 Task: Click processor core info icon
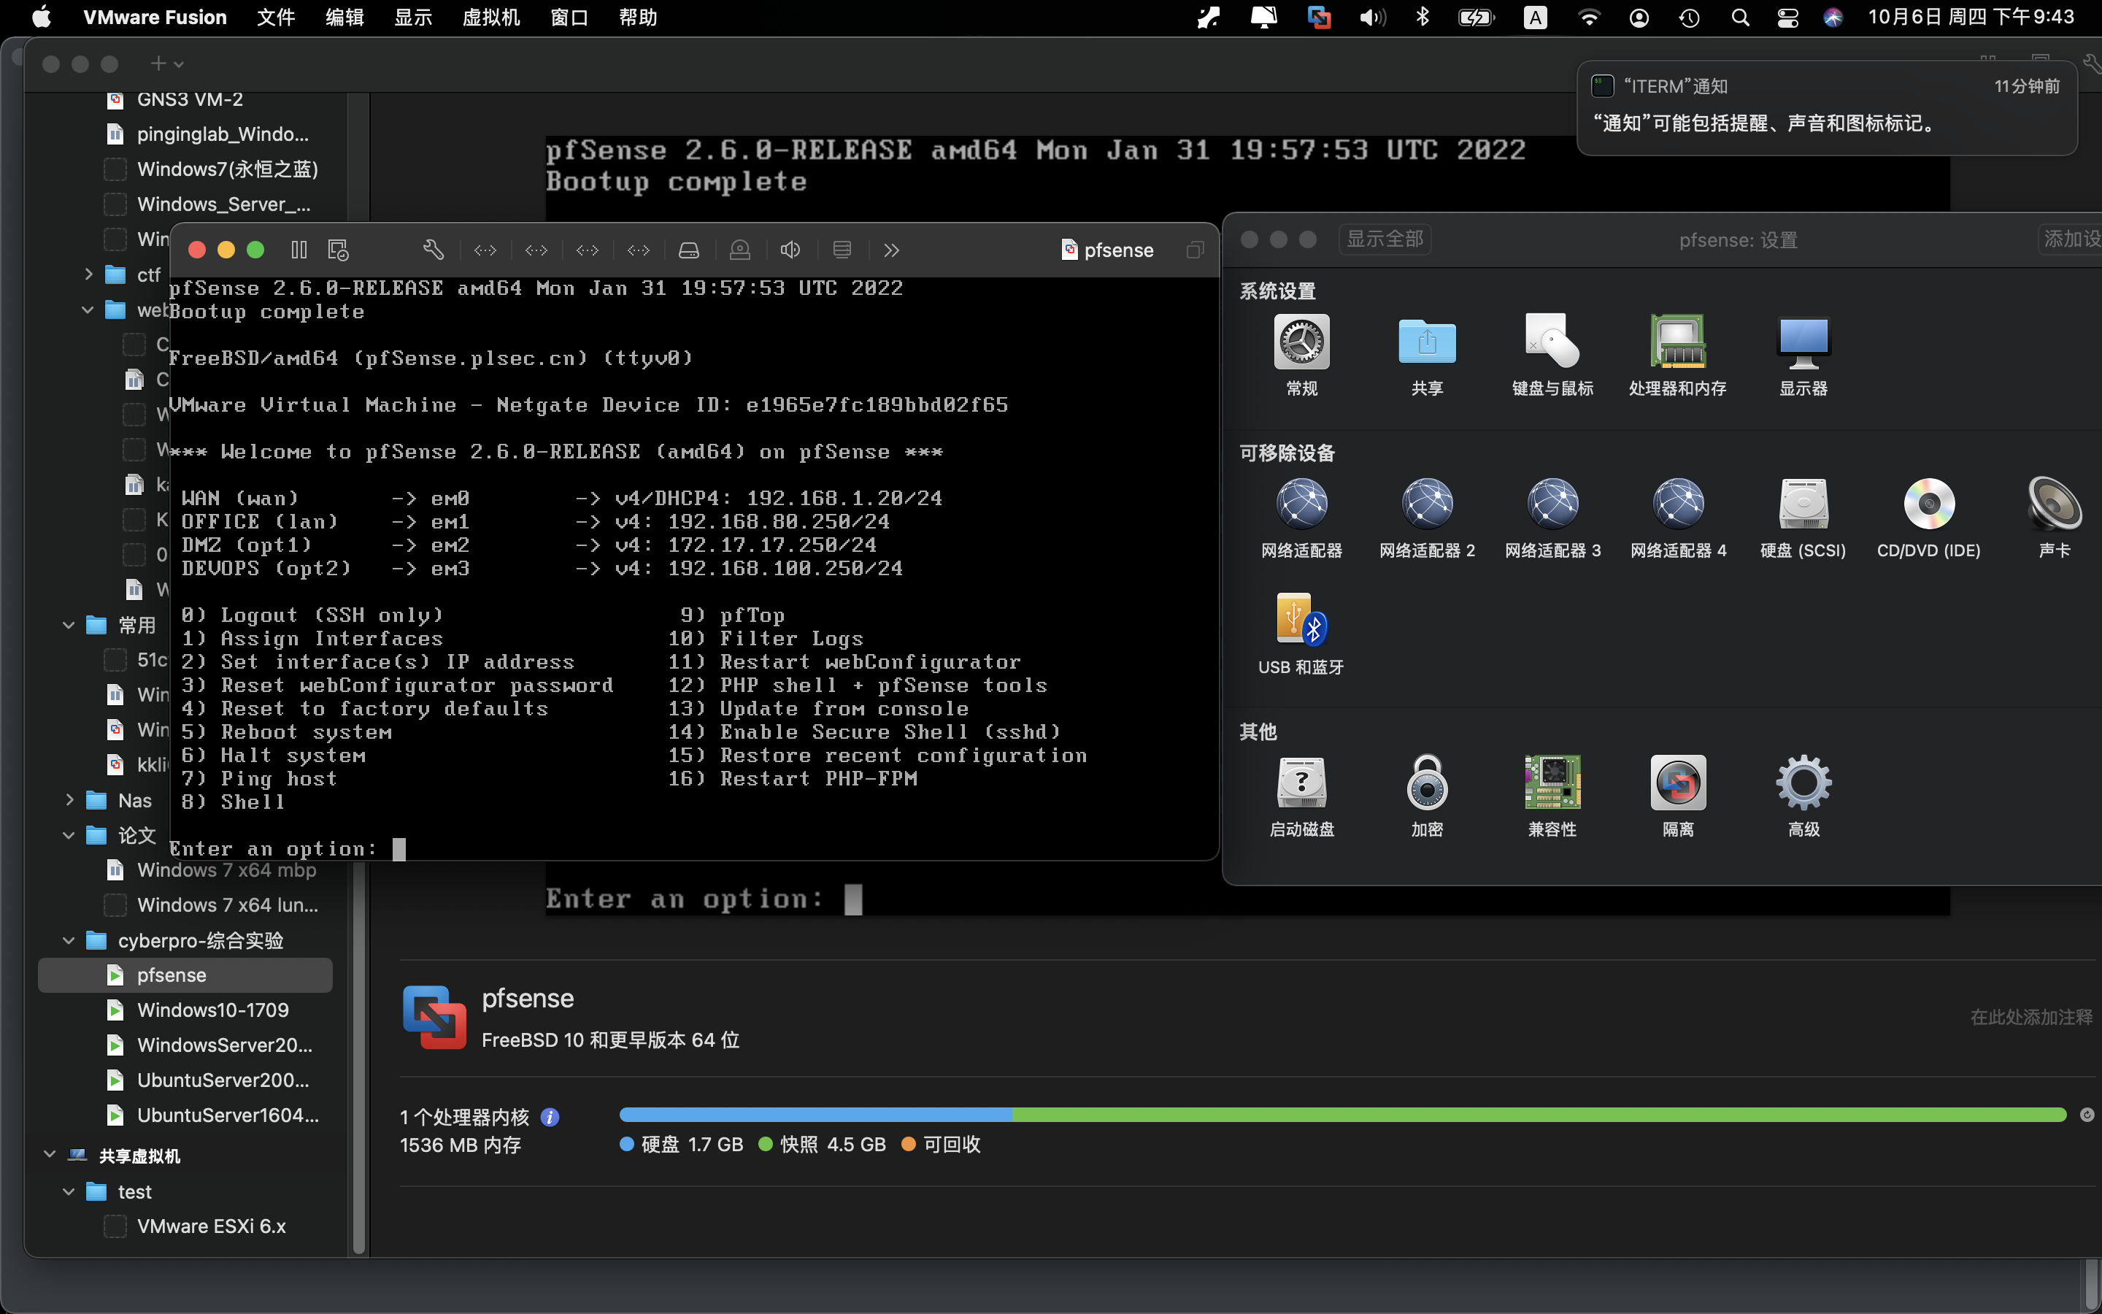tap(550, 1117)
